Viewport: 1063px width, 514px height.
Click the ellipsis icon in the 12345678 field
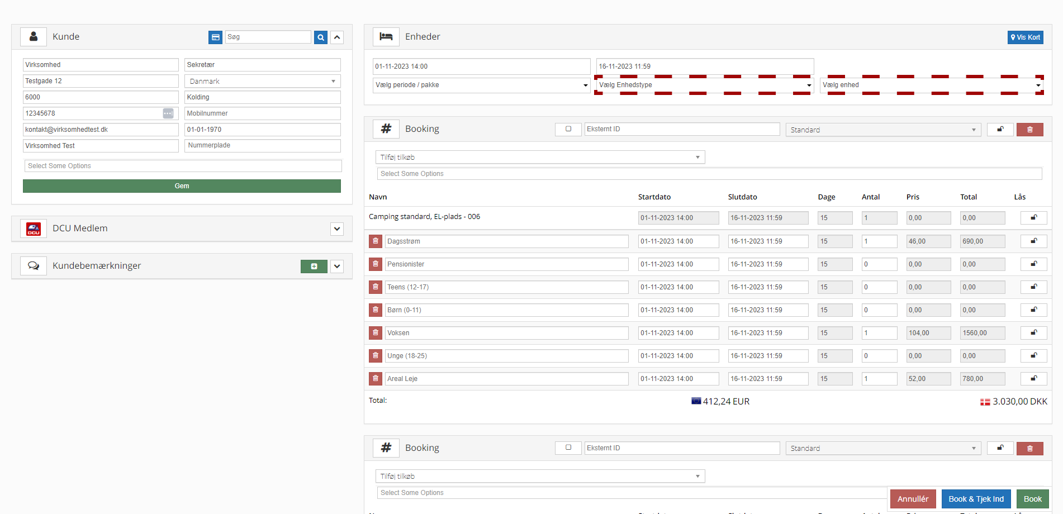[168, 113]
